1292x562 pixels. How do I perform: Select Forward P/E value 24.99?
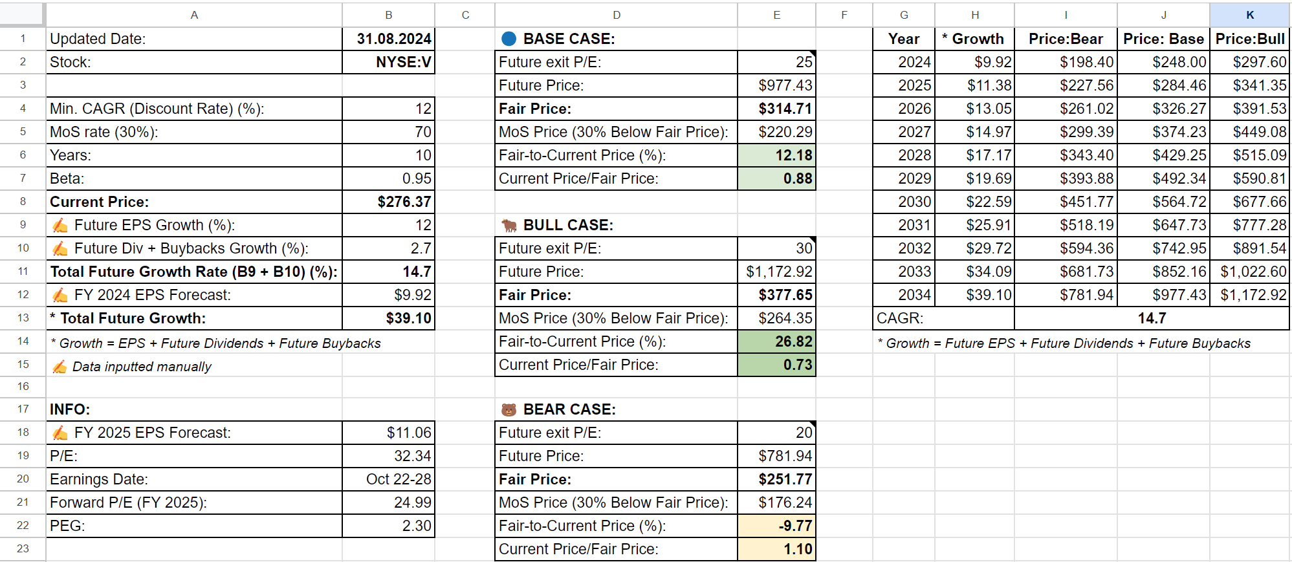click(388, 503)
